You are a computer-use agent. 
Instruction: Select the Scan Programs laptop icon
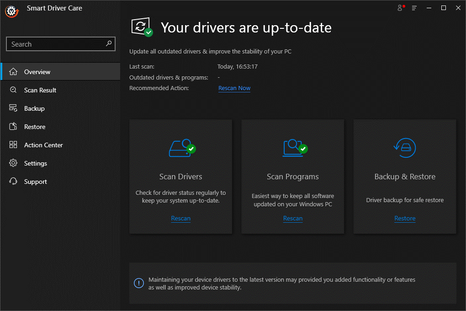pyautogui.click(x=292, y=148)
